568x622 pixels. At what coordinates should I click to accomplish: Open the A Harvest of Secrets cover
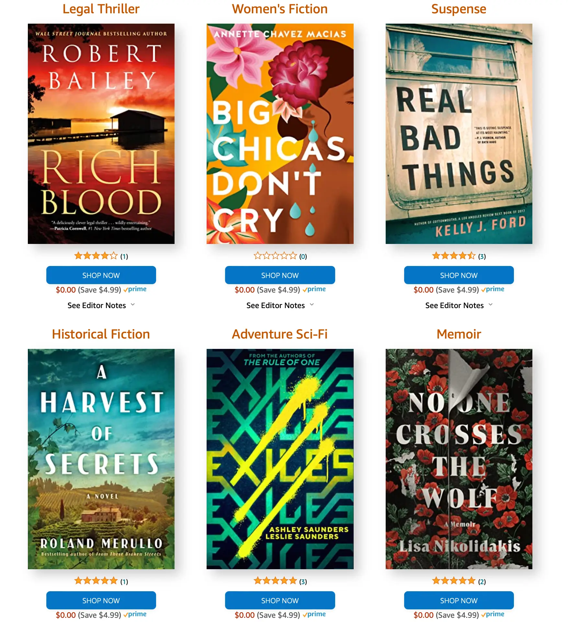click(101, 459)
